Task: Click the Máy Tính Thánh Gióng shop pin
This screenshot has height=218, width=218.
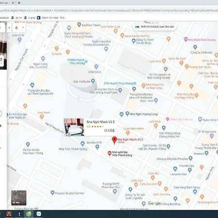Action: (82, 143)
